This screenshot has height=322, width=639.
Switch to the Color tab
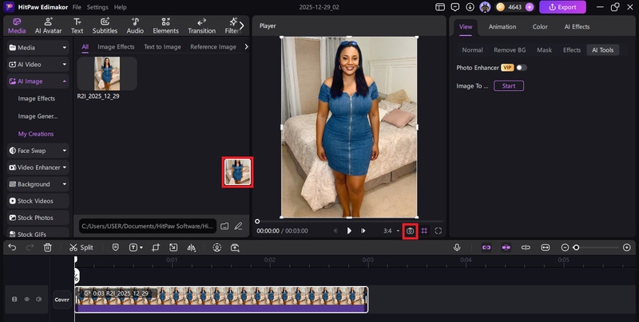click(x=540, y=27)
